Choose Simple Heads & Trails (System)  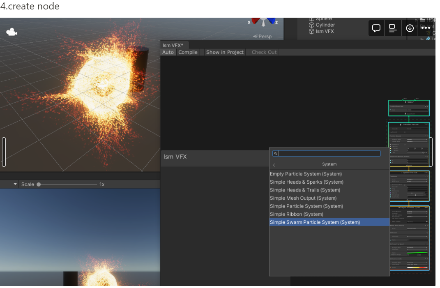(x=329, y=190)
